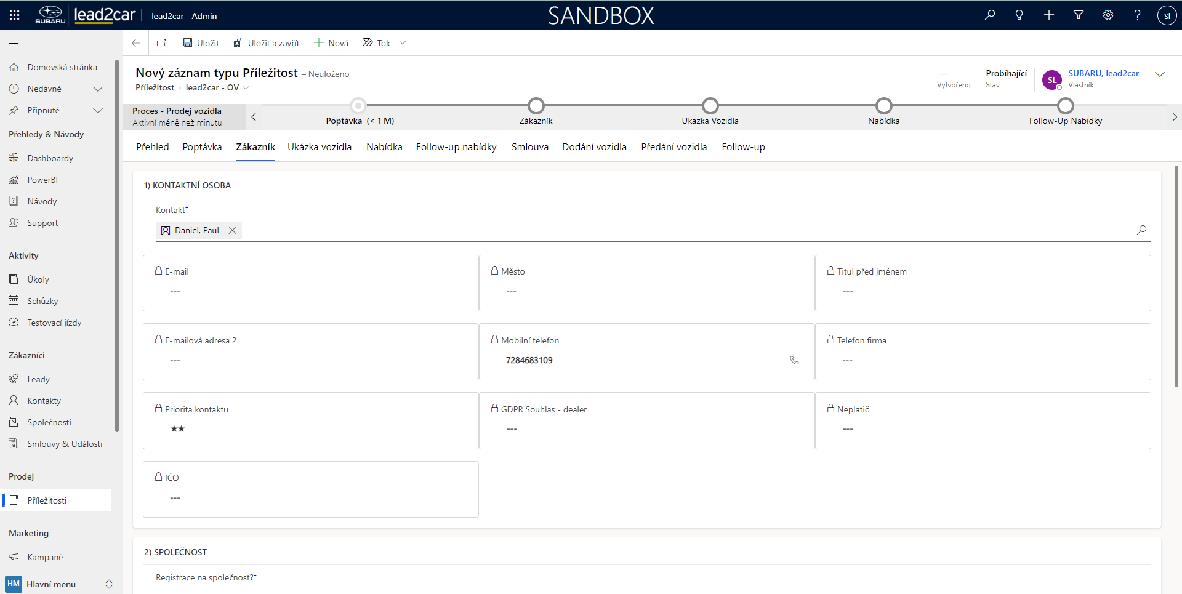Open the SUBARU, lead2car owner link
The width and height of the screenshot is (1182, 594).
click(1103, 73)
